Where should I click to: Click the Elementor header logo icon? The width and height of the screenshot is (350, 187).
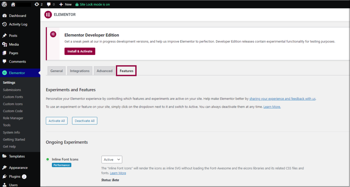click(48, 15)
